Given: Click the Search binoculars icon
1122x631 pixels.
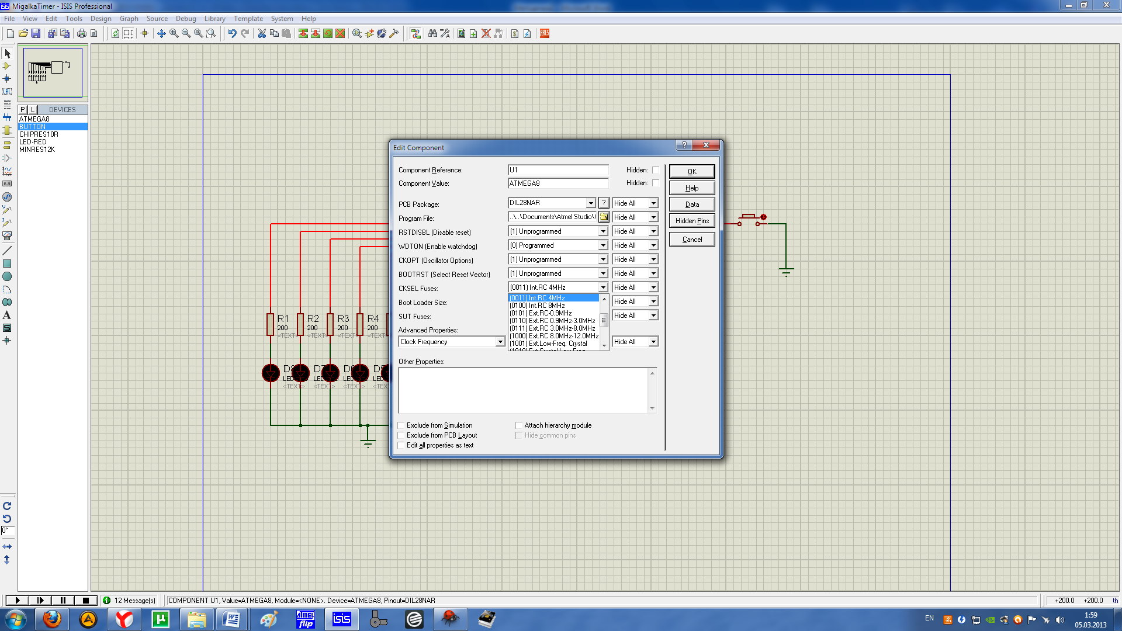Looking at the screenshot, I should pos(432,33).
